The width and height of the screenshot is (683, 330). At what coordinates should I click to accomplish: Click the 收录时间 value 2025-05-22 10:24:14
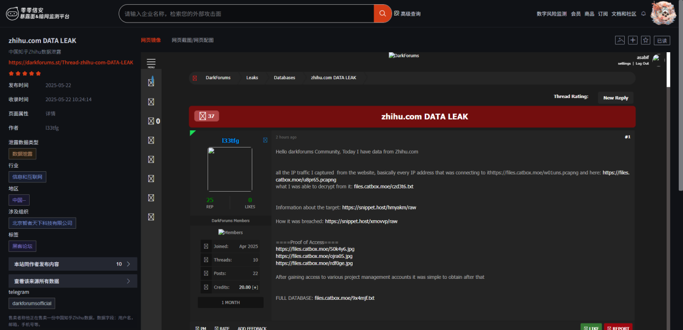(68, 100)
